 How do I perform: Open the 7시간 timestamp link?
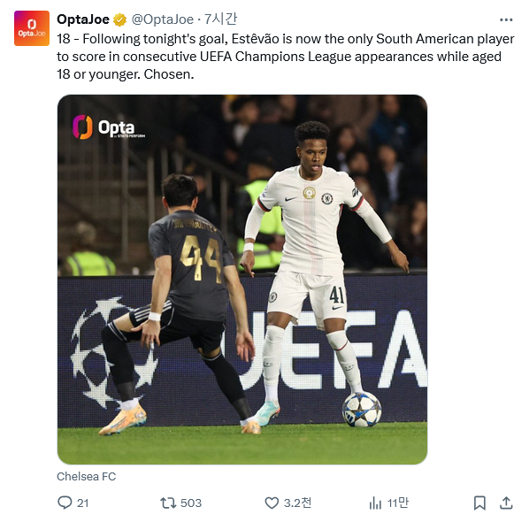[220, 19]
